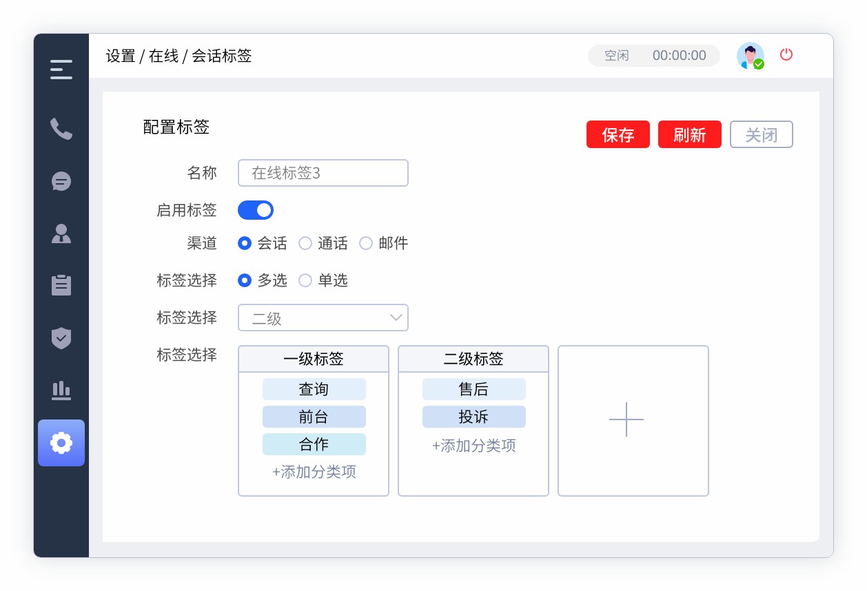
Task: Select the shield/security icon in sidebar
Action: tap(61, 338)
